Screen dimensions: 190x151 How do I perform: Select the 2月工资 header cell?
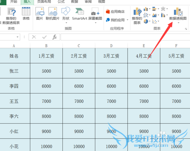(x=79, y=56)
